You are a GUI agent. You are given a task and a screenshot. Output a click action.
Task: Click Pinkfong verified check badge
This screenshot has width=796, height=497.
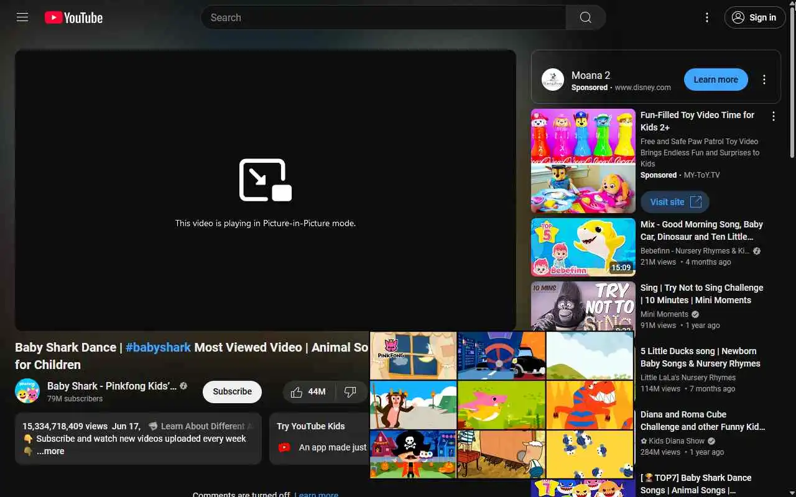click(183, 386)
